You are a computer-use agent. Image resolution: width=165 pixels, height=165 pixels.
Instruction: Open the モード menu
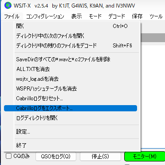point(95,16)
